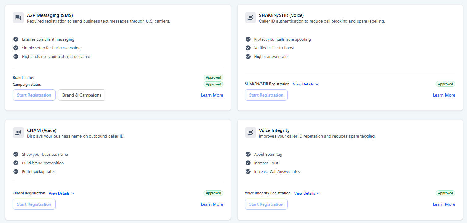This screenshot has width=467, height=223.
Task: Click checkmark beside Build brand recognition
Action: [x=16, y=163]
